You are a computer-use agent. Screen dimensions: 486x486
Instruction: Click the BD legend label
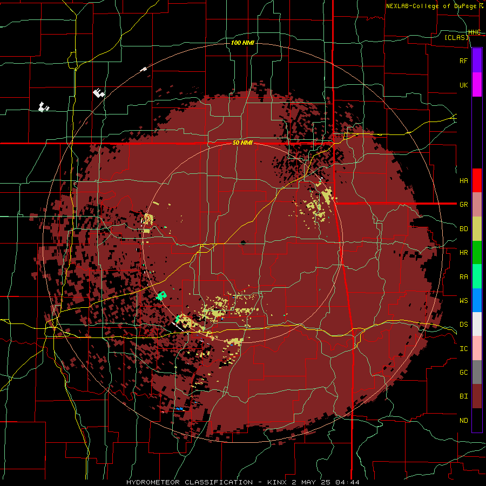pyautogui.click(x=463, y=229)
